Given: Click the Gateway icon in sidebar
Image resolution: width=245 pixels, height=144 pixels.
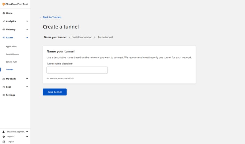Looking at the screenshot, I should pyautogui.click(x=4, y=29).
